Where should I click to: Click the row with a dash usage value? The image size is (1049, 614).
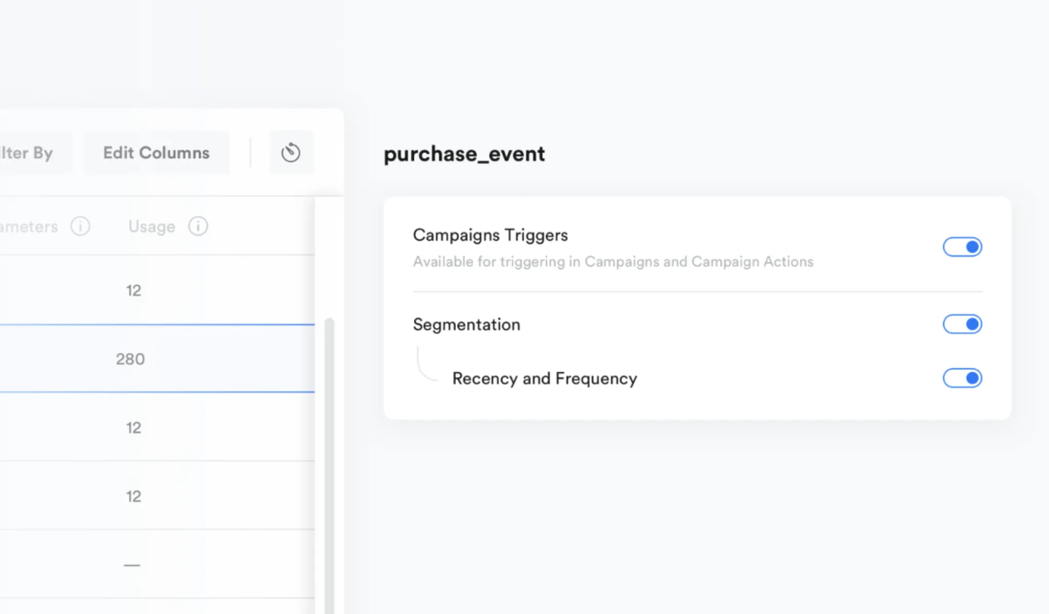132,565
